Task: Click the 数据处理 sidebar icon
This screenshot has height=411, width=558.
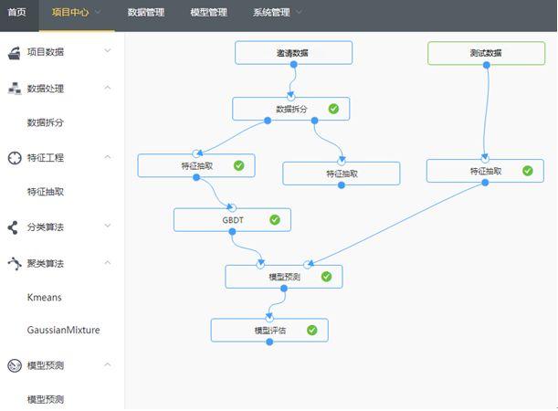Action: click(x=15, y=89)
